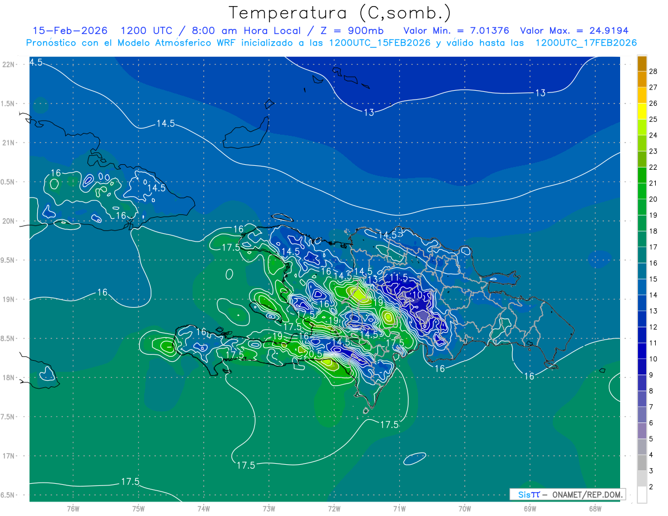Image resolution: width=668 pixels, height=516 pixels.
Task: Click the "28" color bar scale label
Action: [655, 72]
